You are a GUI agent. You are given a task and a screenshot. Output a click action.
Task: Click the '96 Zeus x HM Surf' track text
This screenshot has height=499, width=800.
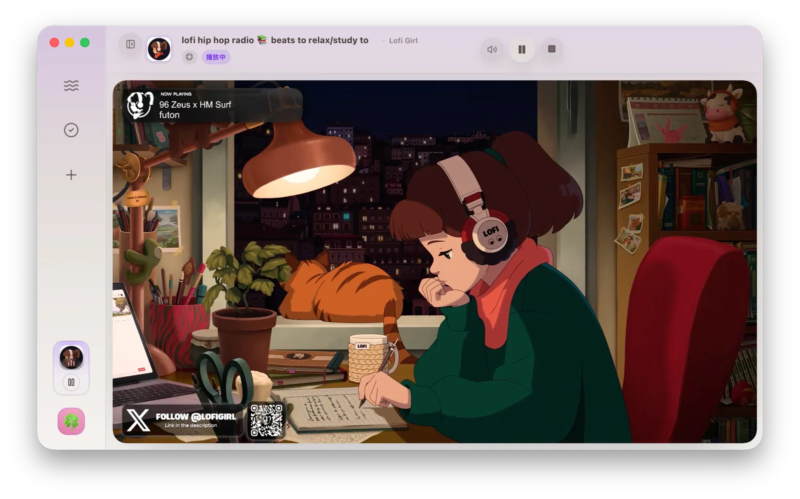(195, 105)
